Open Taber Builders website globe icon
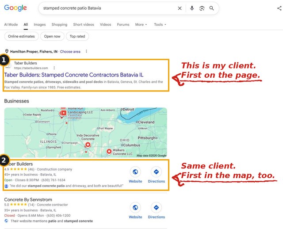This screenshot has height=229, width=283. (135, 172)
